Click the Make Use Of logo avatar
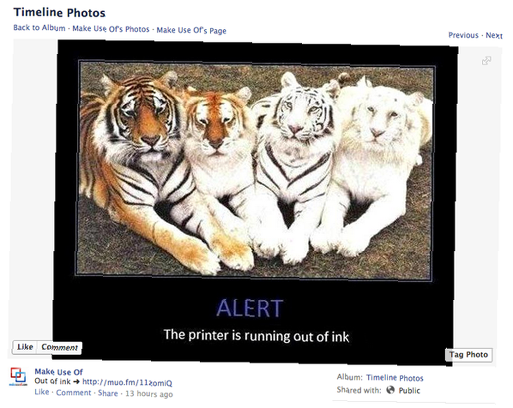 [17, 377]
